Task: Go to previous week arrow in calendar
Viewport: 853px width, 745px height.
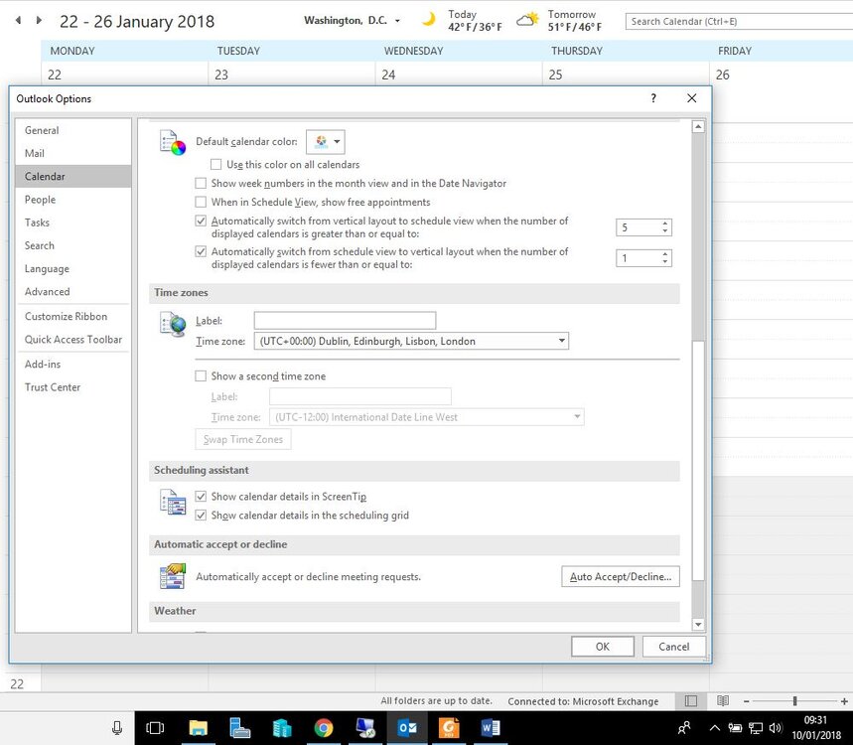Action: point(19,21)
